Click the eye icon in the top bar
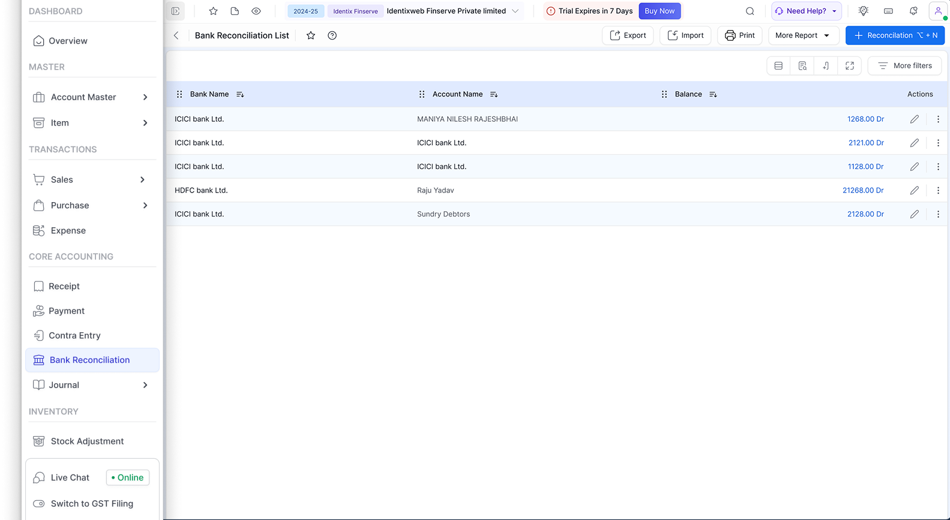 pos(256,11)
